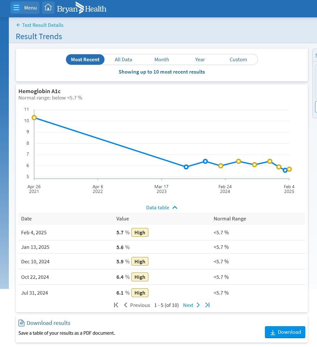
Task: Click the Oct 22, 2024 date cell
Action: coord(35,277)
